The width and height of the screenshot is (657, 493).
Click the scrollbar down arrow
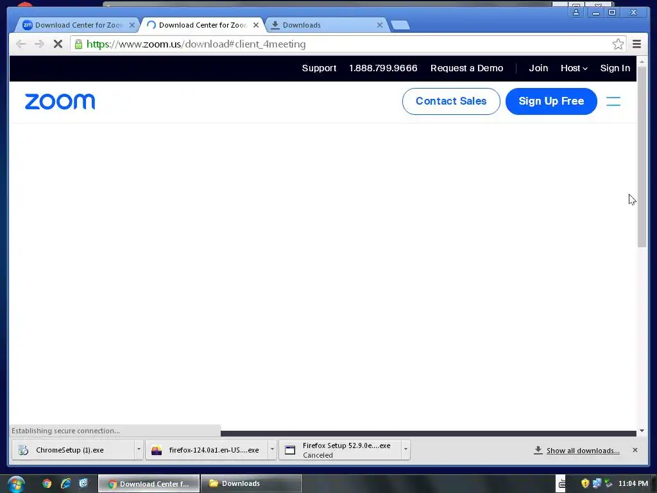coord(642,431)
